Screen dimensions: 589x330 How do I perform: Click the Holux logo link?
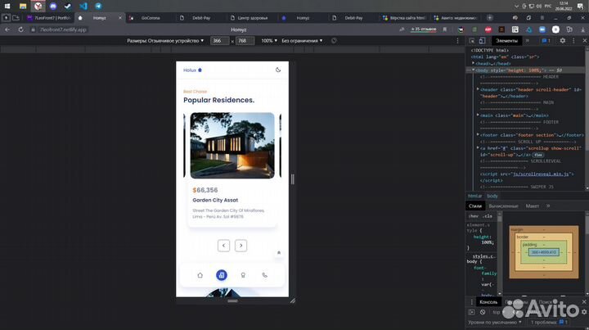tap(192, 70)
